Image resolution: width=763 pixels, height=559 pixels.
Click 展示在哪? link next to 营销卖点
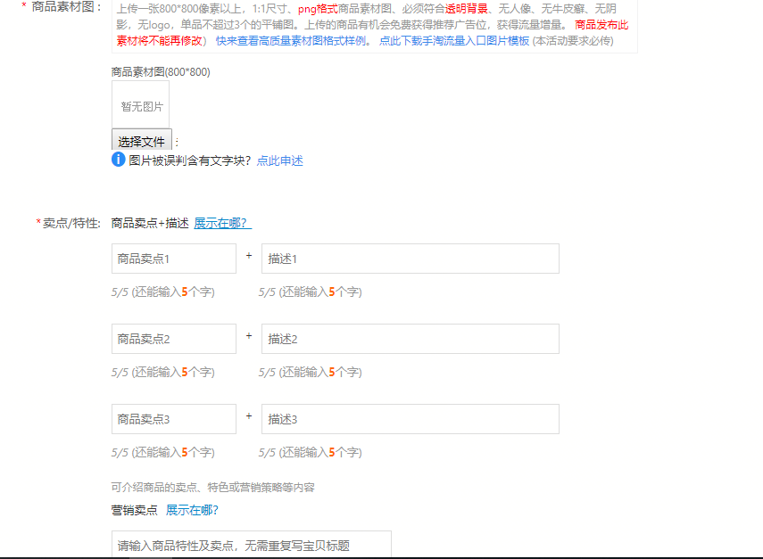coord(192,510)
